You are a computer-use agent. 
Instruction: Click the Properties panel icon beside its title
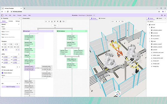coord(2,18)
